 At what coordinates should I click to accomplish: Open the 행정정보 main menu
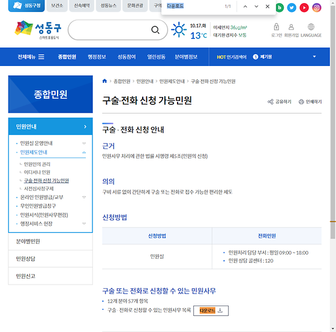point(97,57)
